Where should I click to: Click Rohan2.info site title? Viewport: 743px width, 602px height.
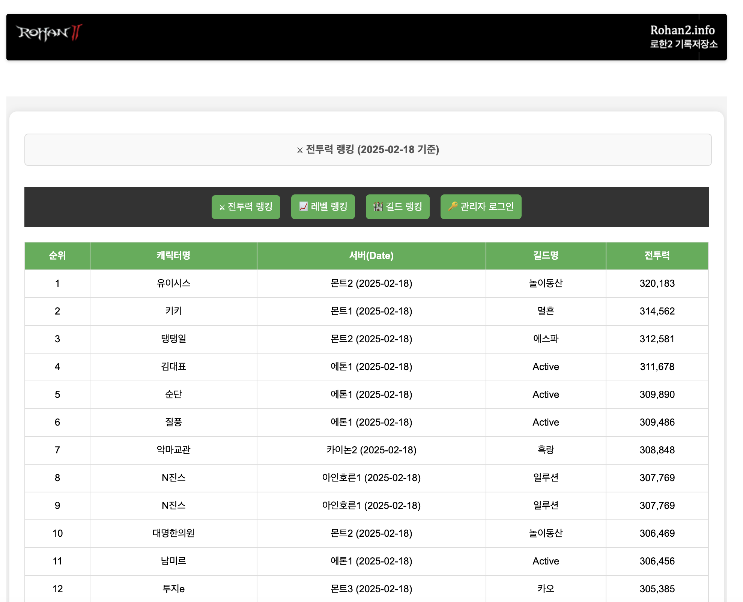pyautogui.click(x=682, y=30)
